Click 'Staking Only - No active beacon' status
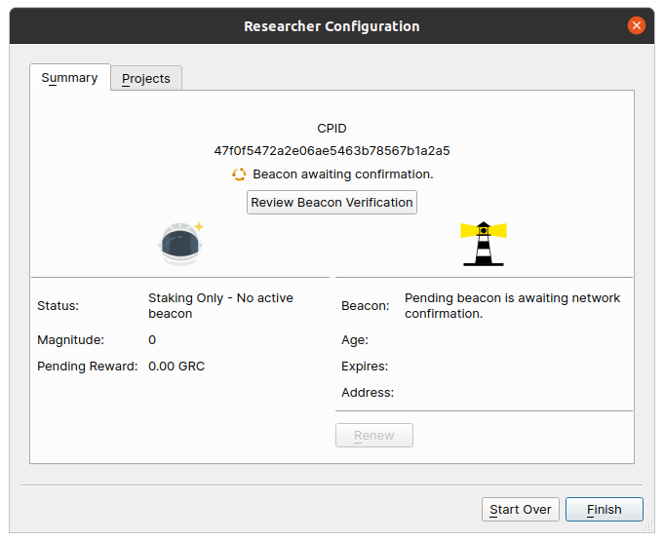 coord(220,306)
